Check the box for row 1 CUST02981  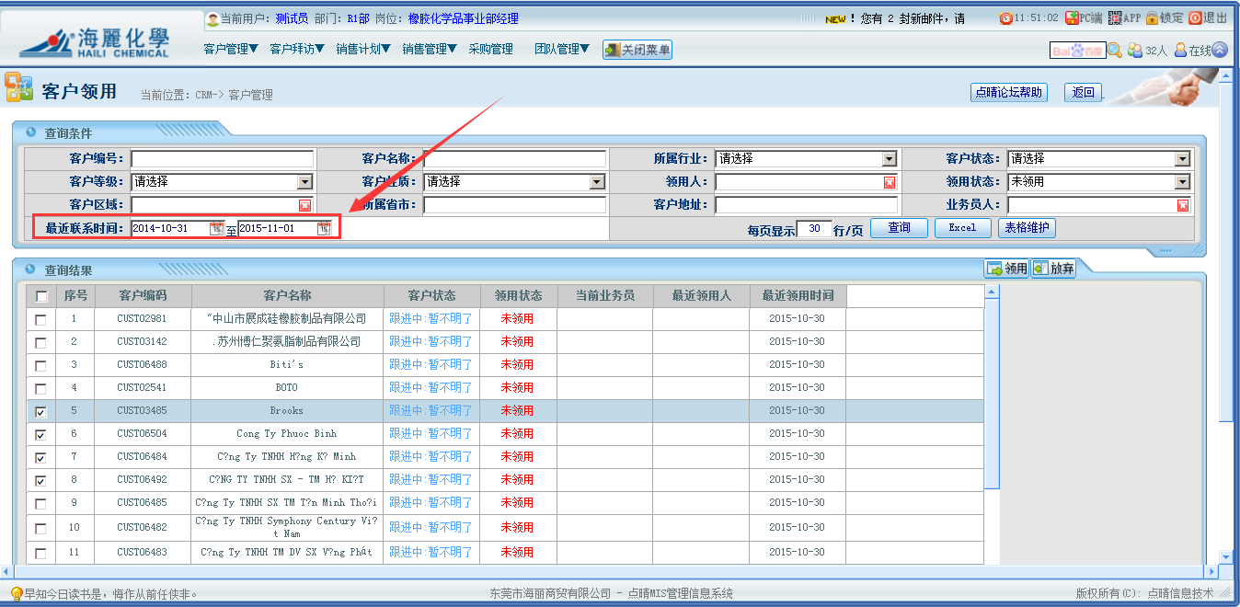[40, 319]
